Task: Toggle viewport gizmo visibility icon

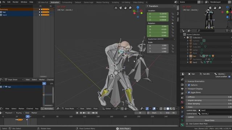Action: pos(147,109)
